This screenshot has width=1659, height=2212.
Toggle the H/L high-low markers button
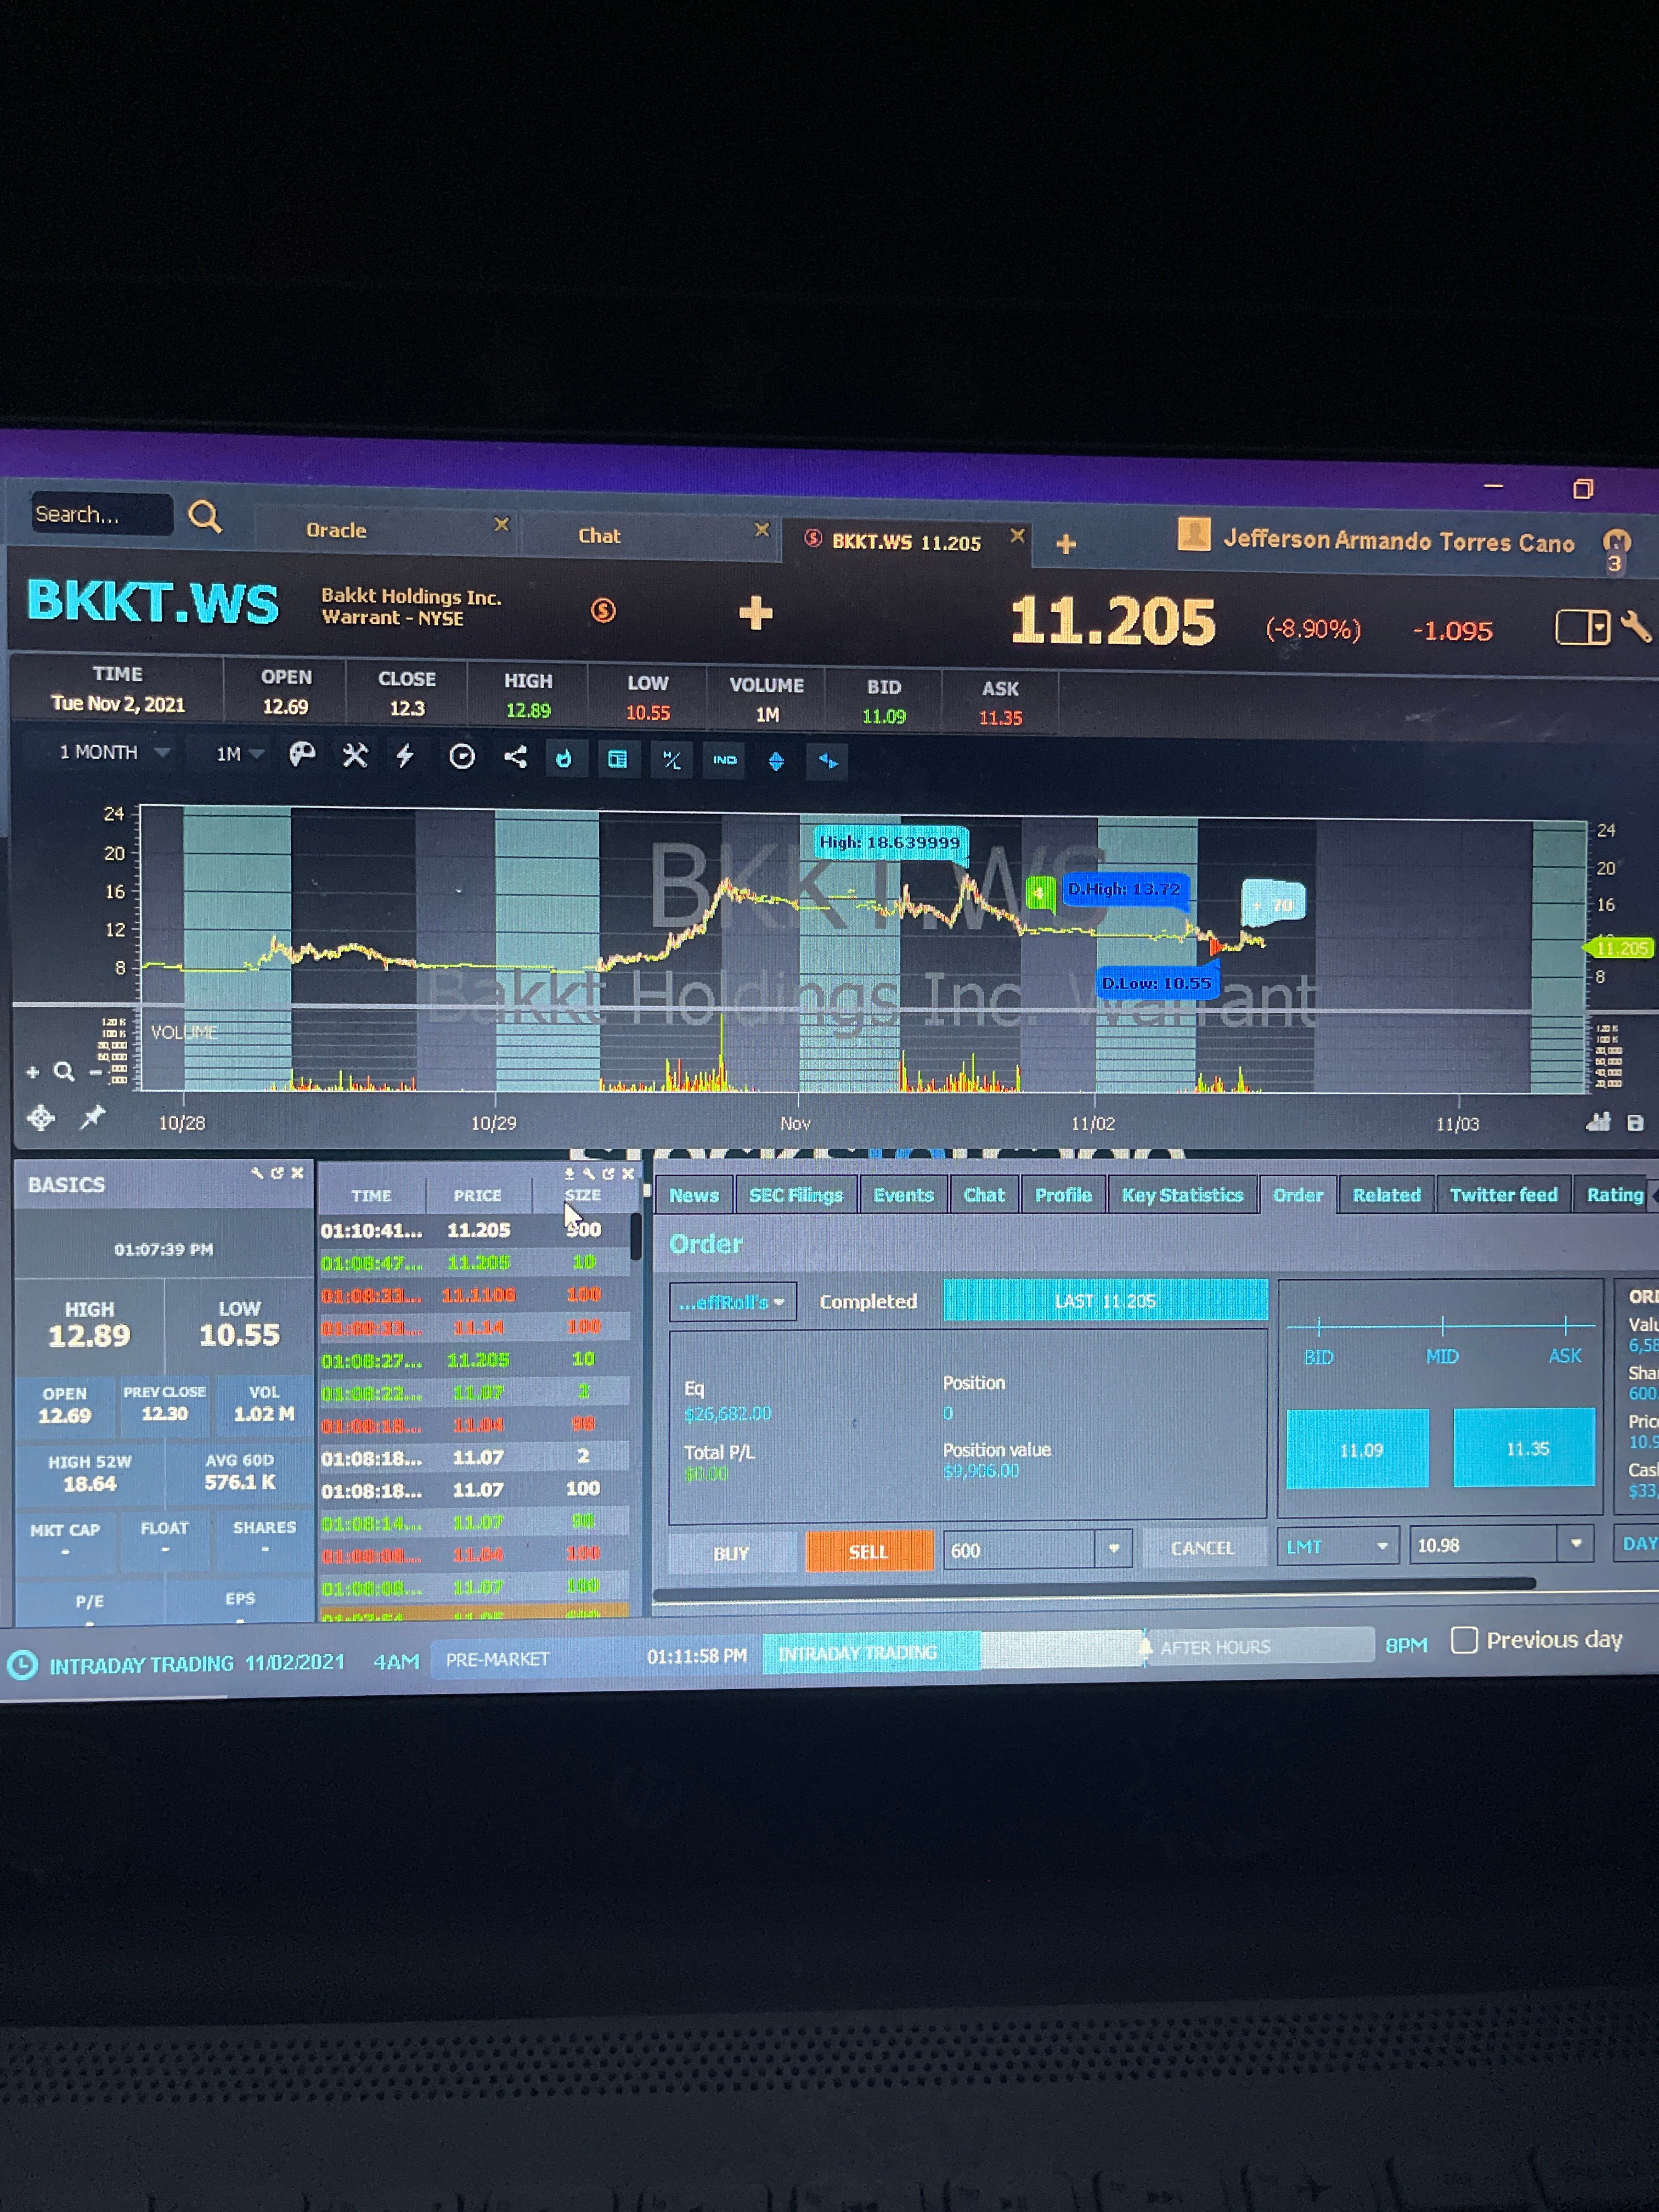(671, 761)
